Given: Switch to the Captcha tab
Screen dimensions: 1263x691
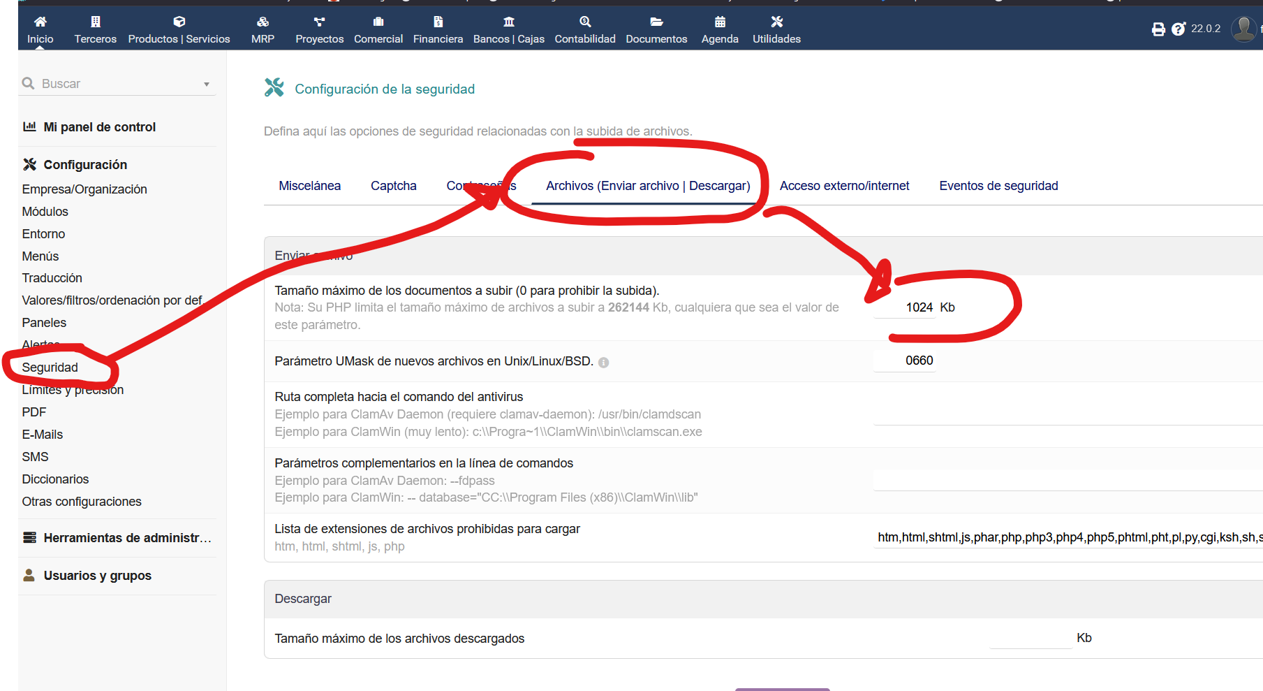Looking at the screenshot, I should point(393,186).
